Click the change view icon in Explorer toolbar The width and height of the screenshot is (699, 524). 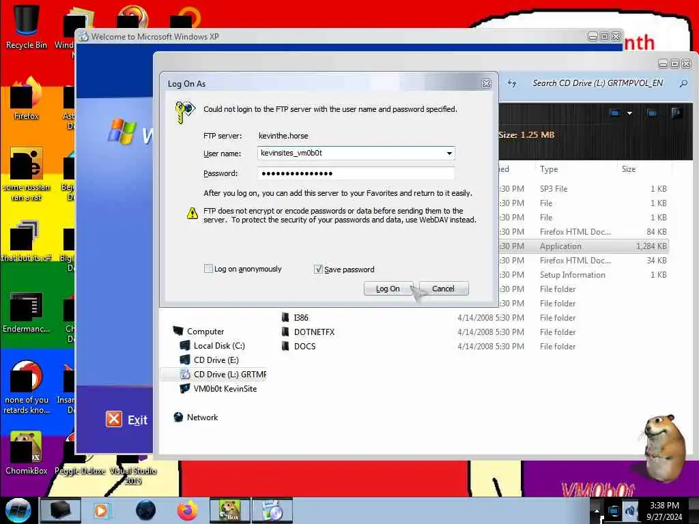pos(615,113)
